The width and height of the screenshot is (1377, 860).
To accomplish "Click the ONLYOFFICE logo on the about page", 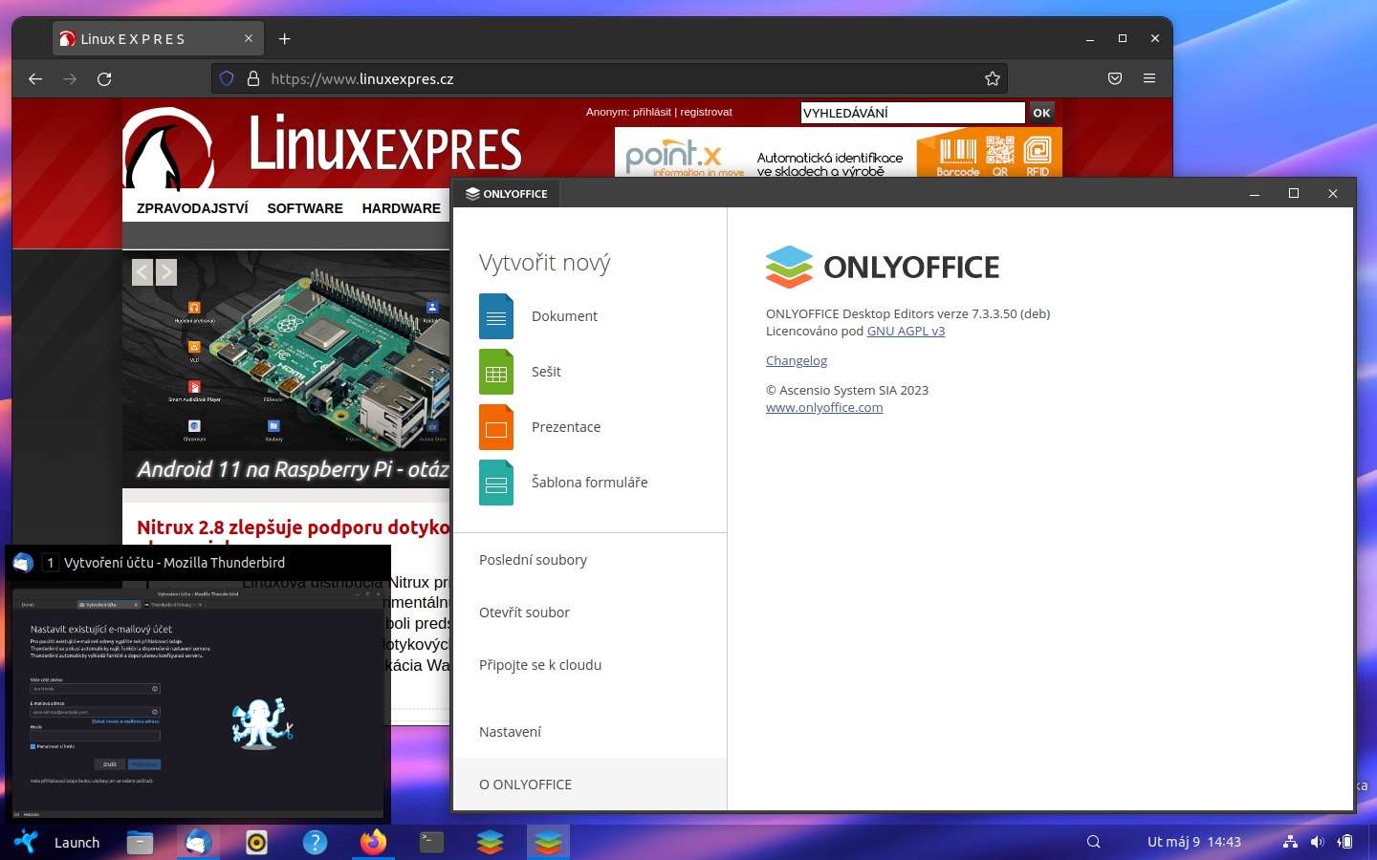I will tap(883, 268).
